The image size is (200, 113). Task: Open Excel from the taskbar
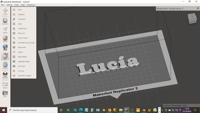155,110
